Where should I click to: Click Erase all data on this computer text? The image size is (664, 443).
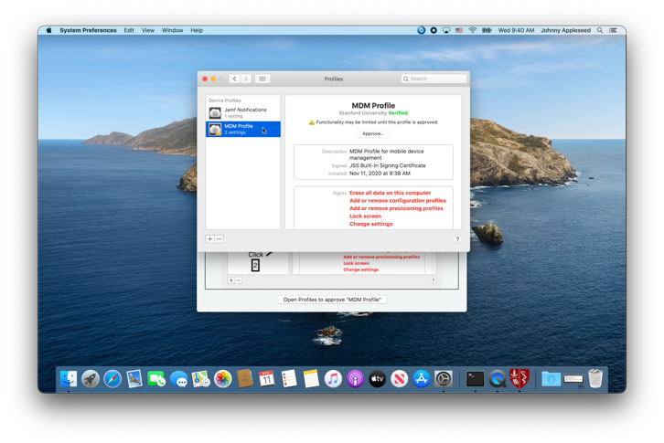pyautogui.click(x=390, y=193)
